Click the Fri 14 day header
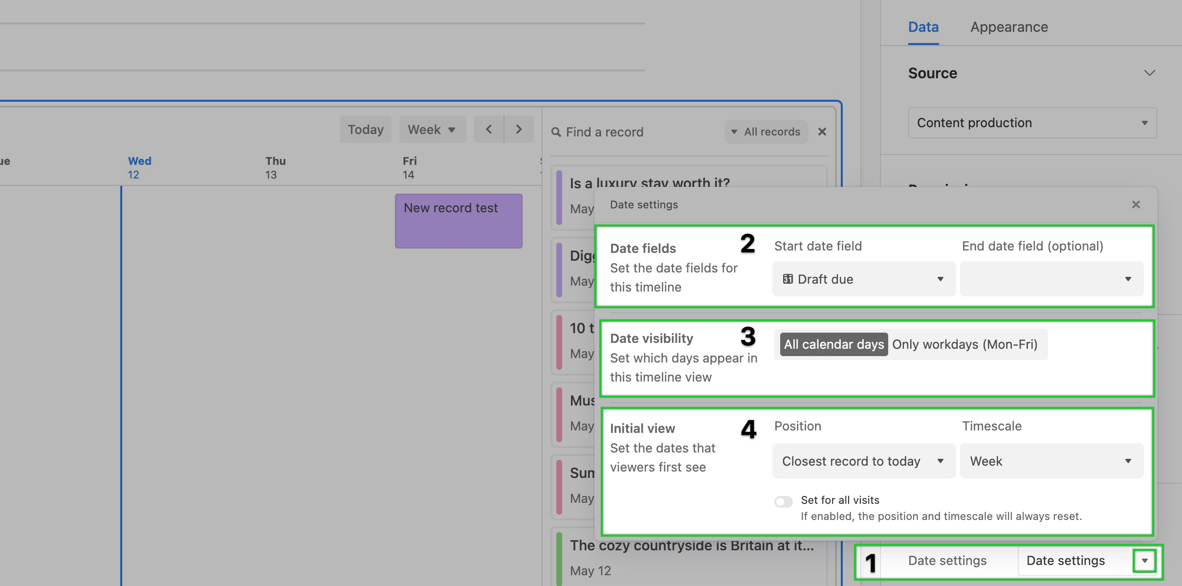This screenshot has height=586, width=1182. 410,168
